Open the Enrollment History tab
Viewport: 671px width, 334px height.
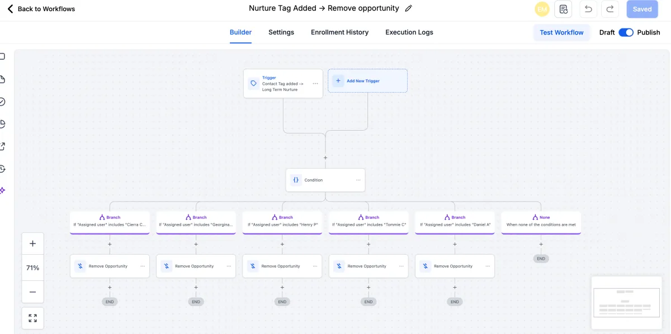pos(339,32)
